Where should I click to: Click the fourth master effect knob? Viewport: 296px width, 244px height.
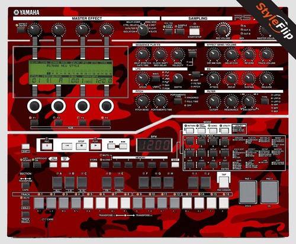pyautogui.click(x=107, y=30)
